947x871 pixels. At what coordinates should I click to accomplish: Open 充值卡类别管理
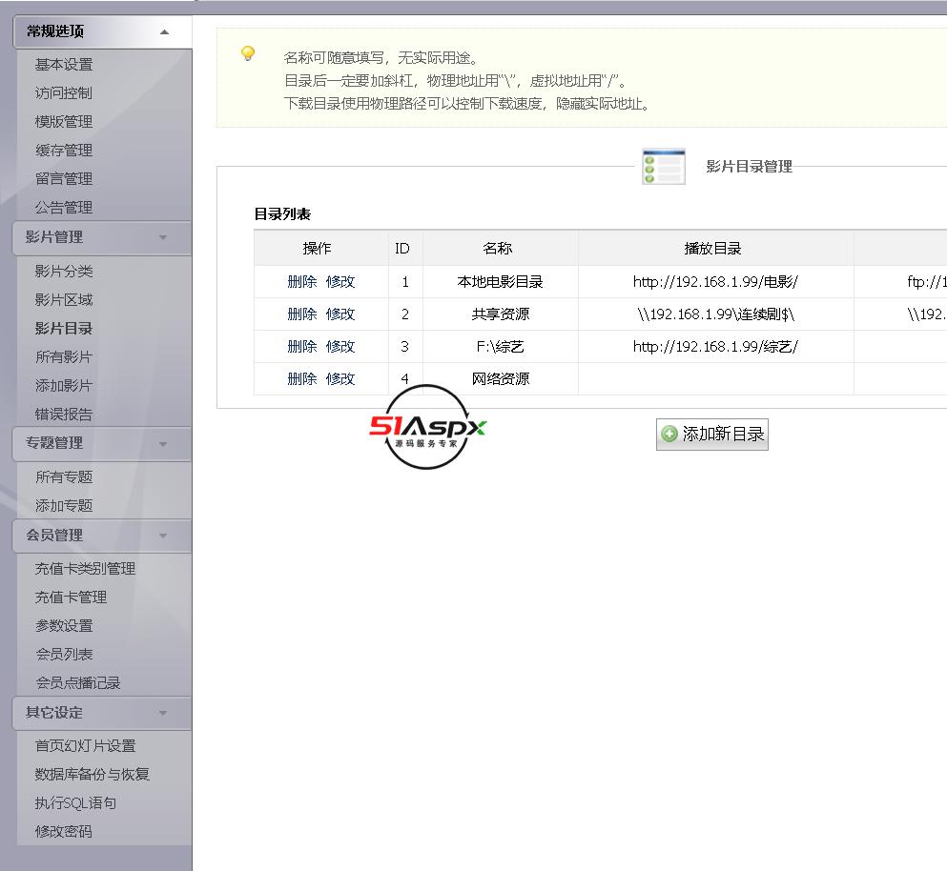point(85,569)
